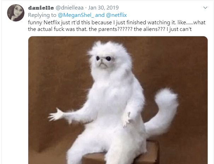Click the word 'and' between mentions
The width and height of the screenshot is (214, 164).
[x=100, y=15]
